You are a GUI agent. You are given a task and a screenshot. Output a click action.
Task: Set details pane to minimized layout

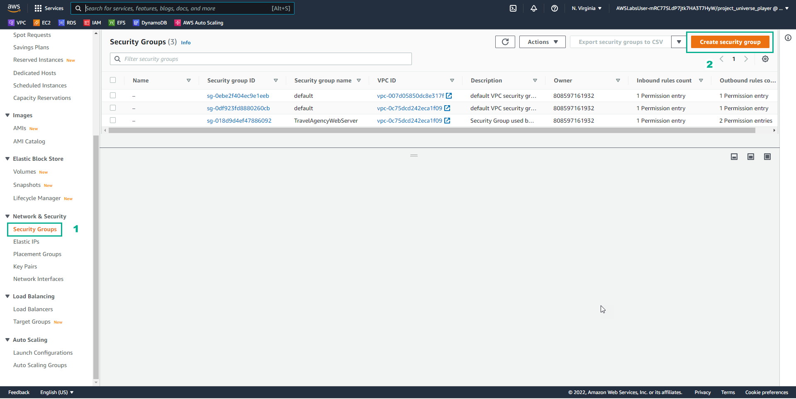click(734, 157)
